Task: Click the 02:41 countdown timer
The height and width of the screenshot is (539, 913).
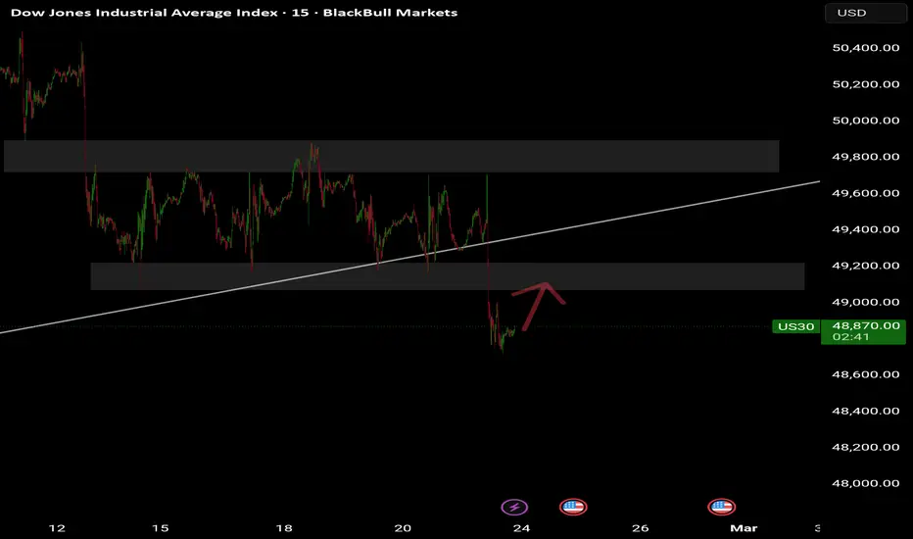Action: (x=850, y=337)
